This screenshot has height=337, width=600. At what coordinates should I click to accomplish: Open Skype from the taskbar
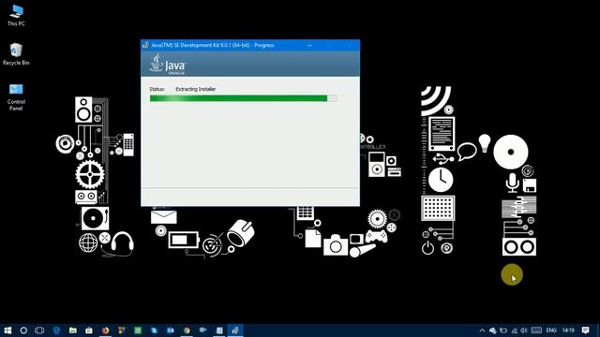click(154, 330)
